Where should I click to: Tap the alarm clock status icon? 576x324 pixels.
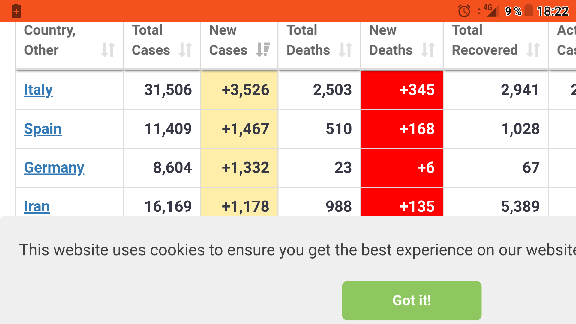point(464,11)
